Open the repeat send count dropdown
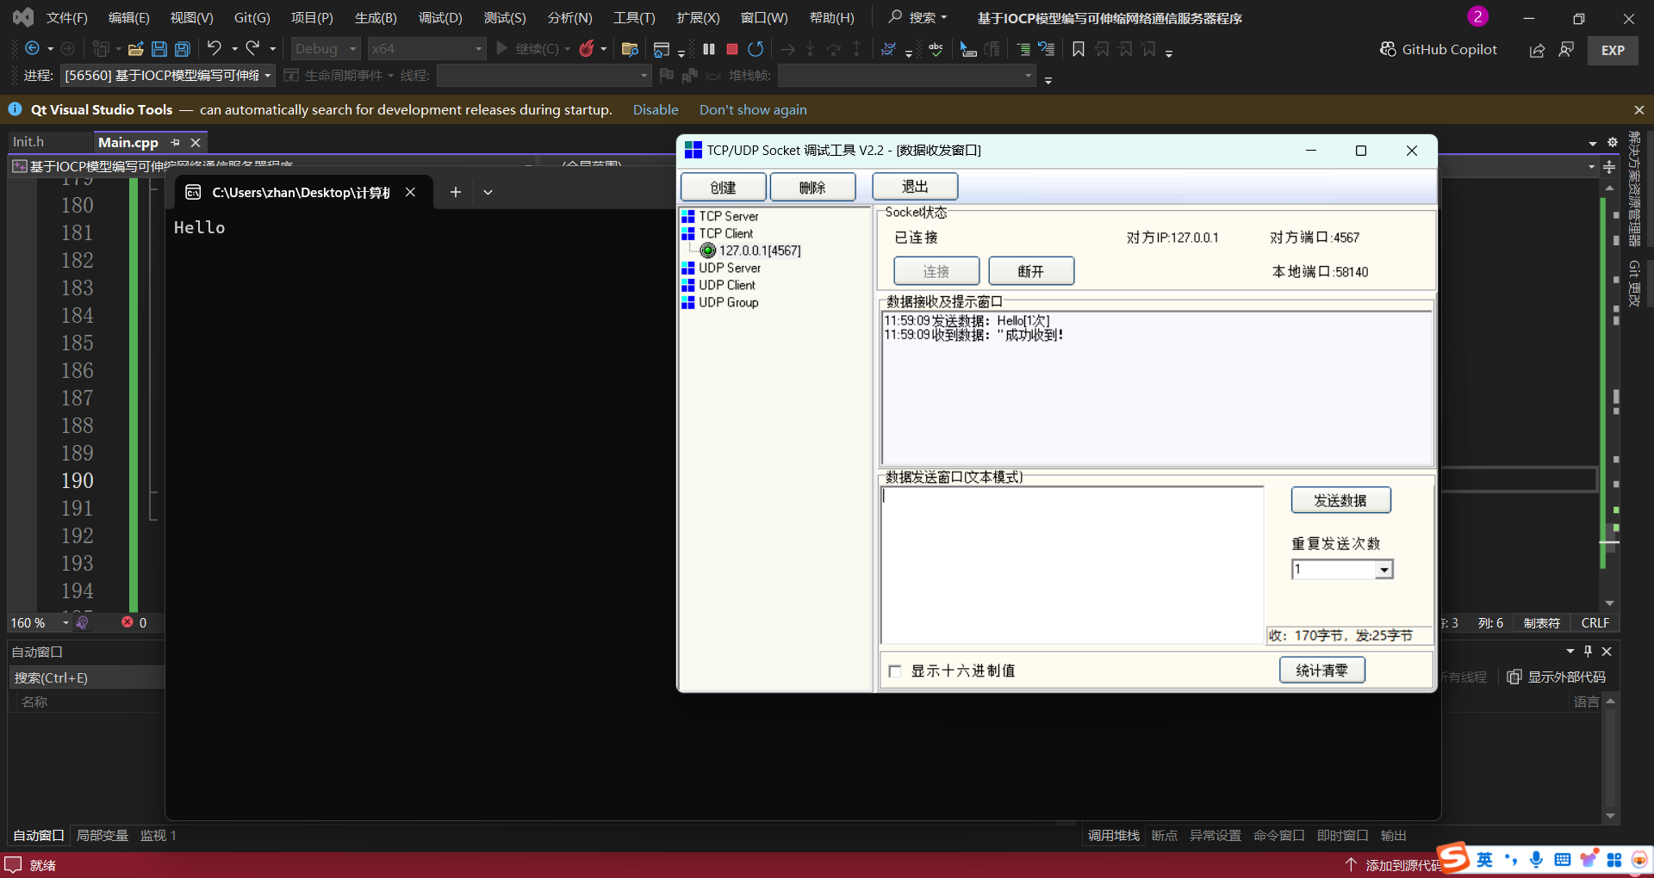Image resolution: width=1654 pixels, height=878 pixels. (x=1384, y=569)
